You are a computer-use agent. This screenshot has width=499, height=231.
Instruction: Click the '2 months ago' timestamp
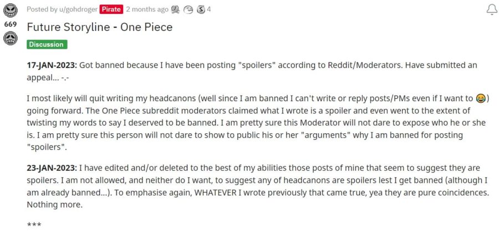pyautogui.click(x=147, y=9)
